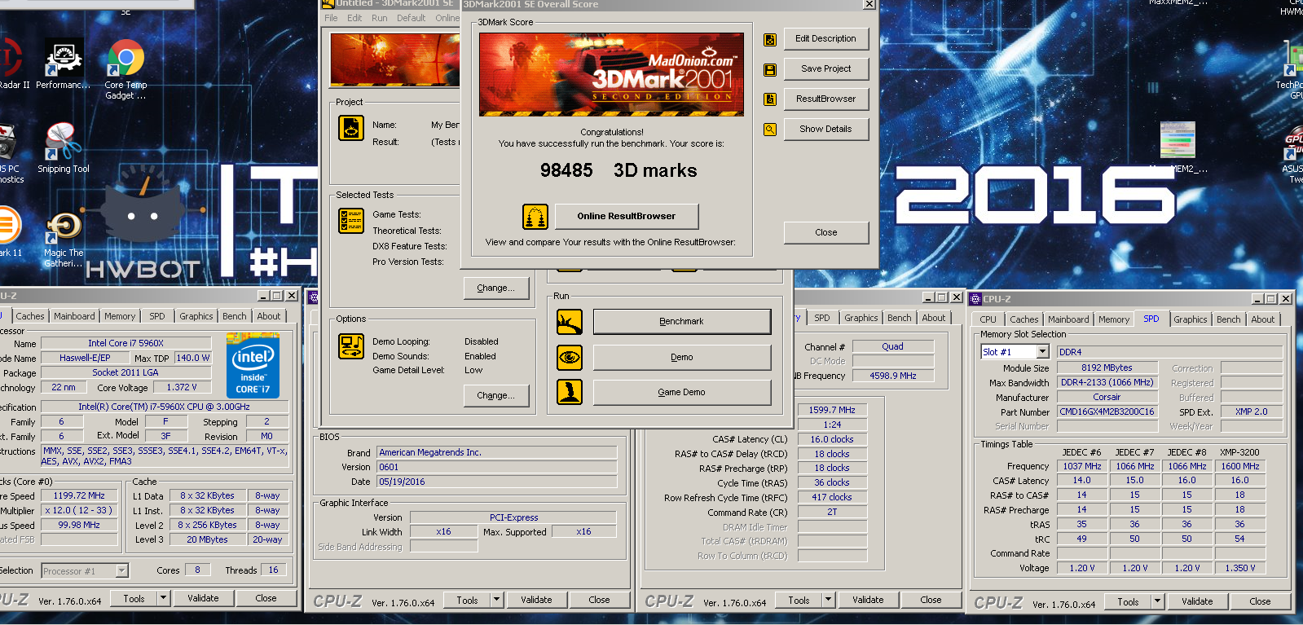Click Change button under Selected Tests
This screenshot has width=1303, height=625.
496,288
